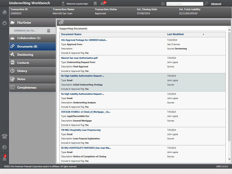Screen dimensions: 232x174
Task: Expand the Last Modified sort arrow
Action: [203, 34]
